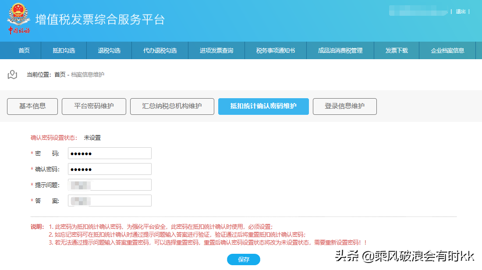This screenshot has width=482, height=270.
Task: Open 税务事项通知书 section
Action: [275, 50]
